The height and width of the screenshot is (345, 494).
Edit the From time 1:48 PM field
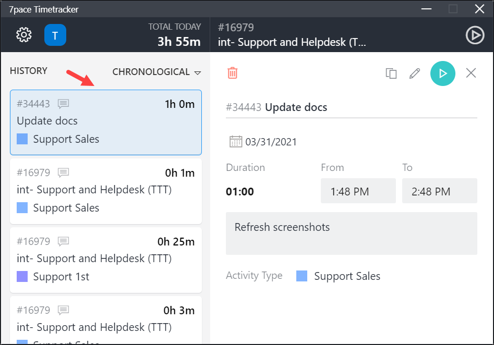358,191
